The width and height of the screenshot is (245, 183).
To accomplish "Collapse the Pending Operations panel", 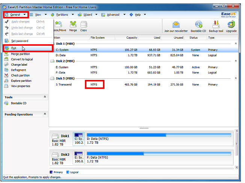I will (x=45, y=114).
